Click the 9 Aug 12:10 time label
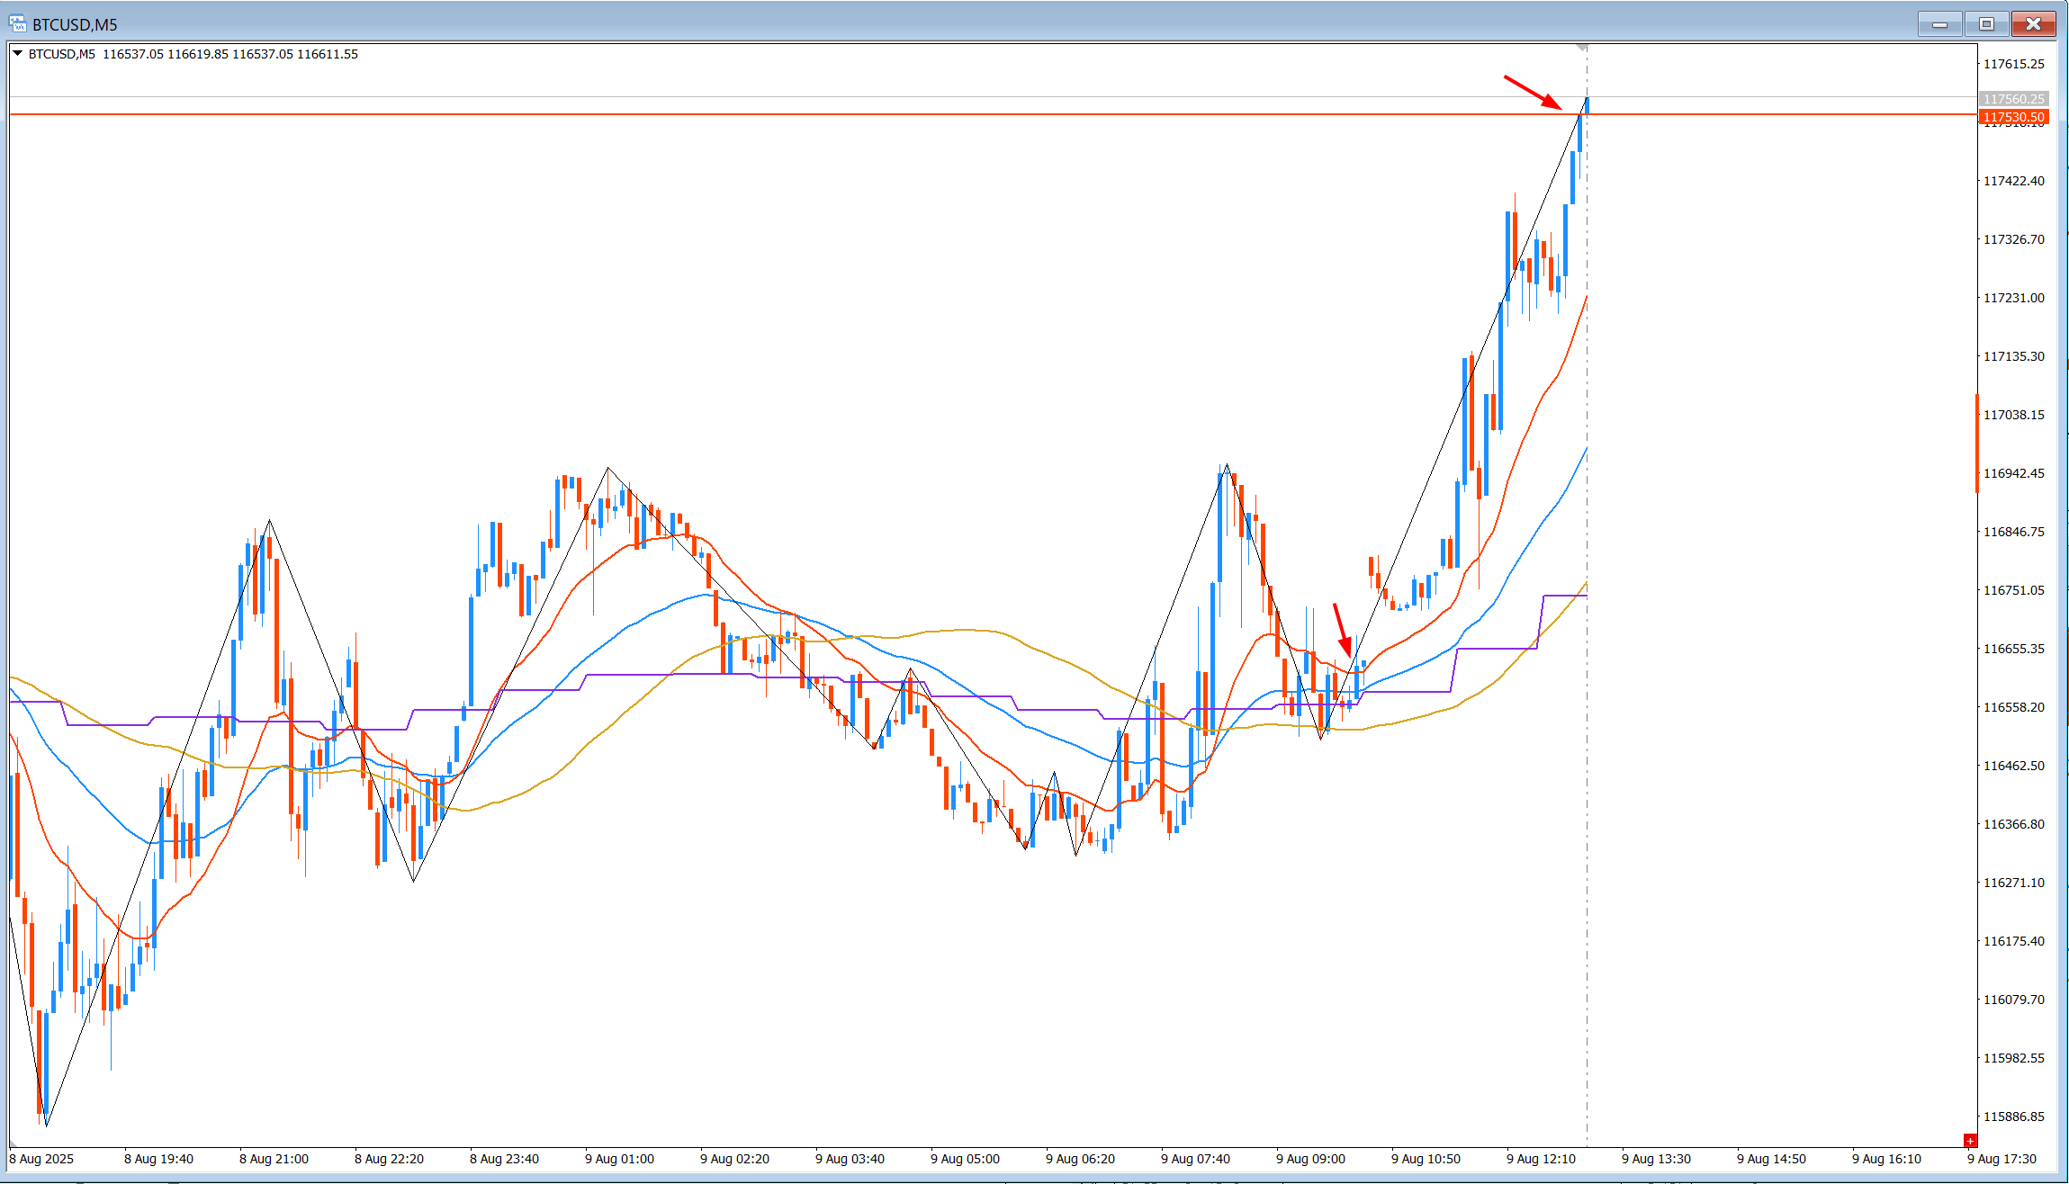 (x=1541, y=1159)
